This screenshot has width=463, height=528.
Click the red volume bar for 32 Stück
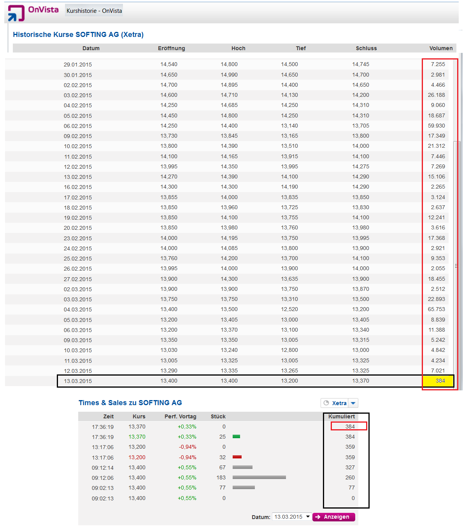click(x=237, y=457)
